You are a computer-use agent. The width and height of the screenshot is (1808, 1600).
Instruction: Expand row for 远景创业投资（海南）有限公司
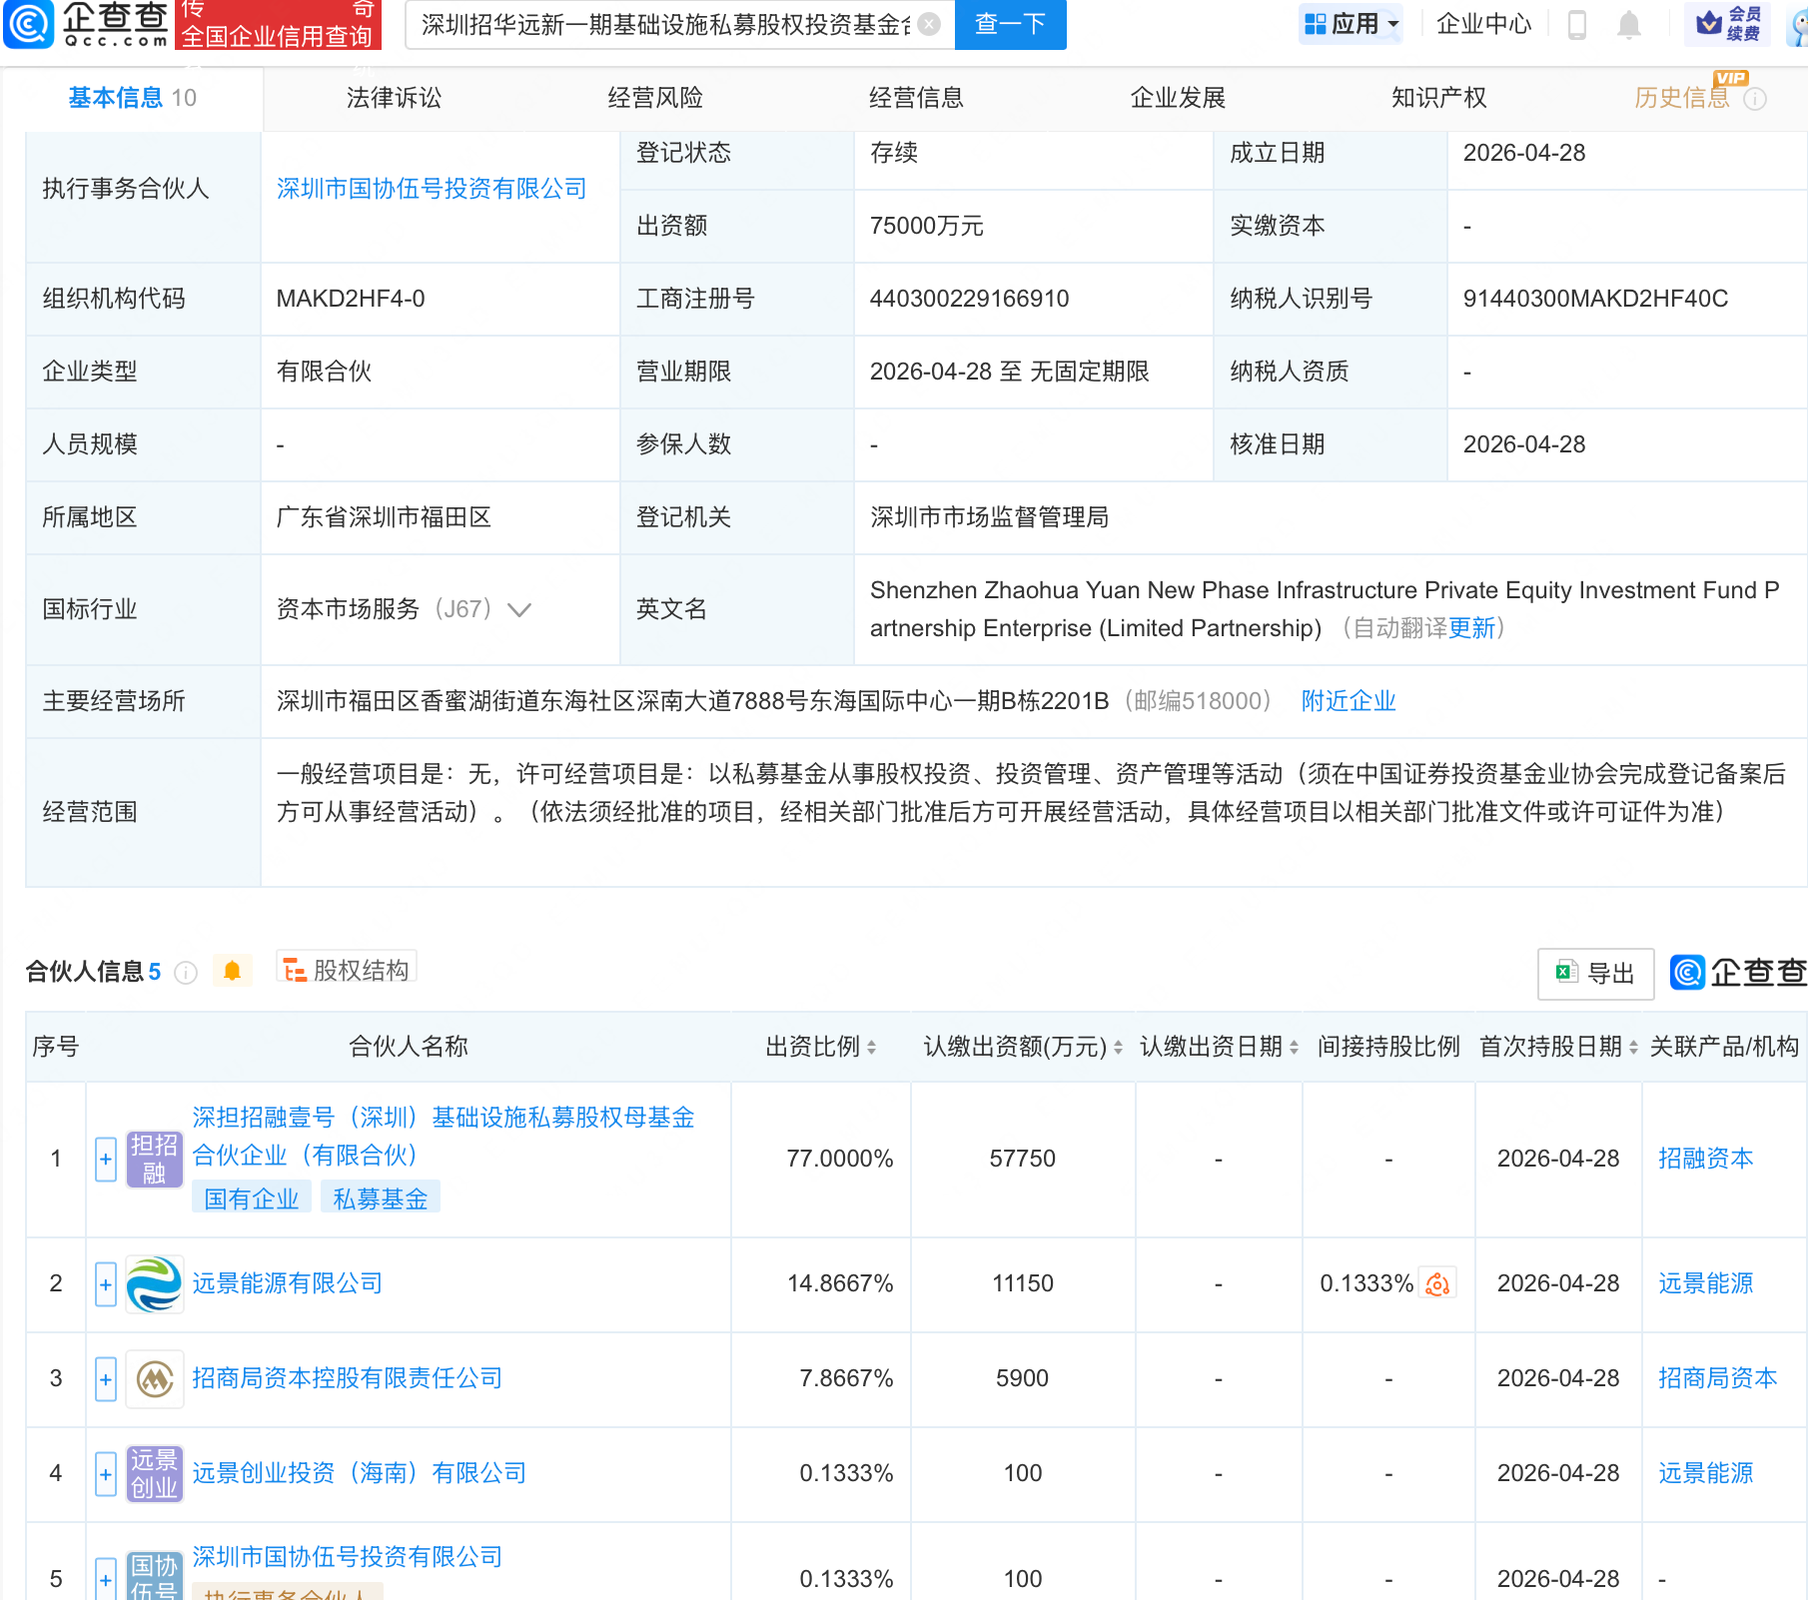coord(106,1474)
